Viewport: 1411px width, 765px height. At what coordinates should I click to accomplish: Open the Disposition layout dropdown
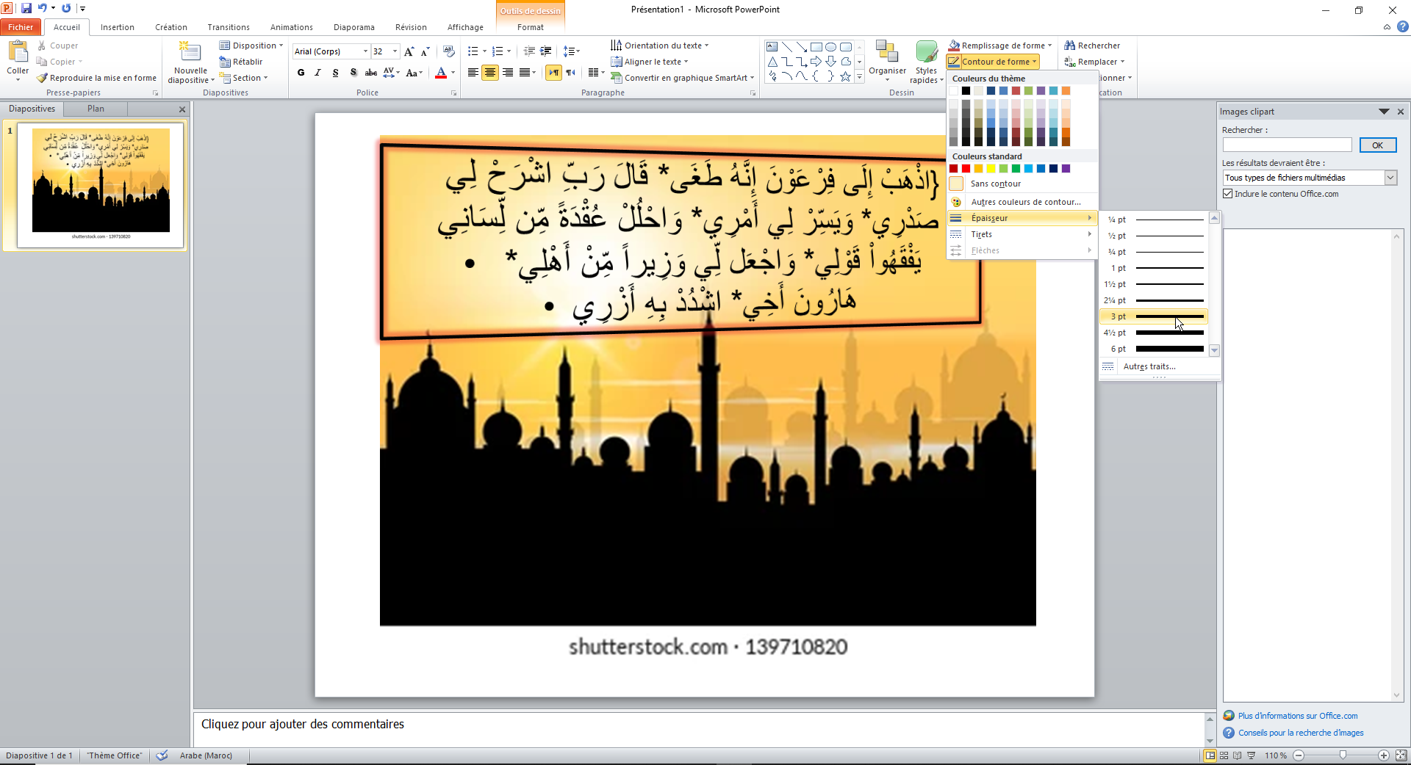[251, 46]
